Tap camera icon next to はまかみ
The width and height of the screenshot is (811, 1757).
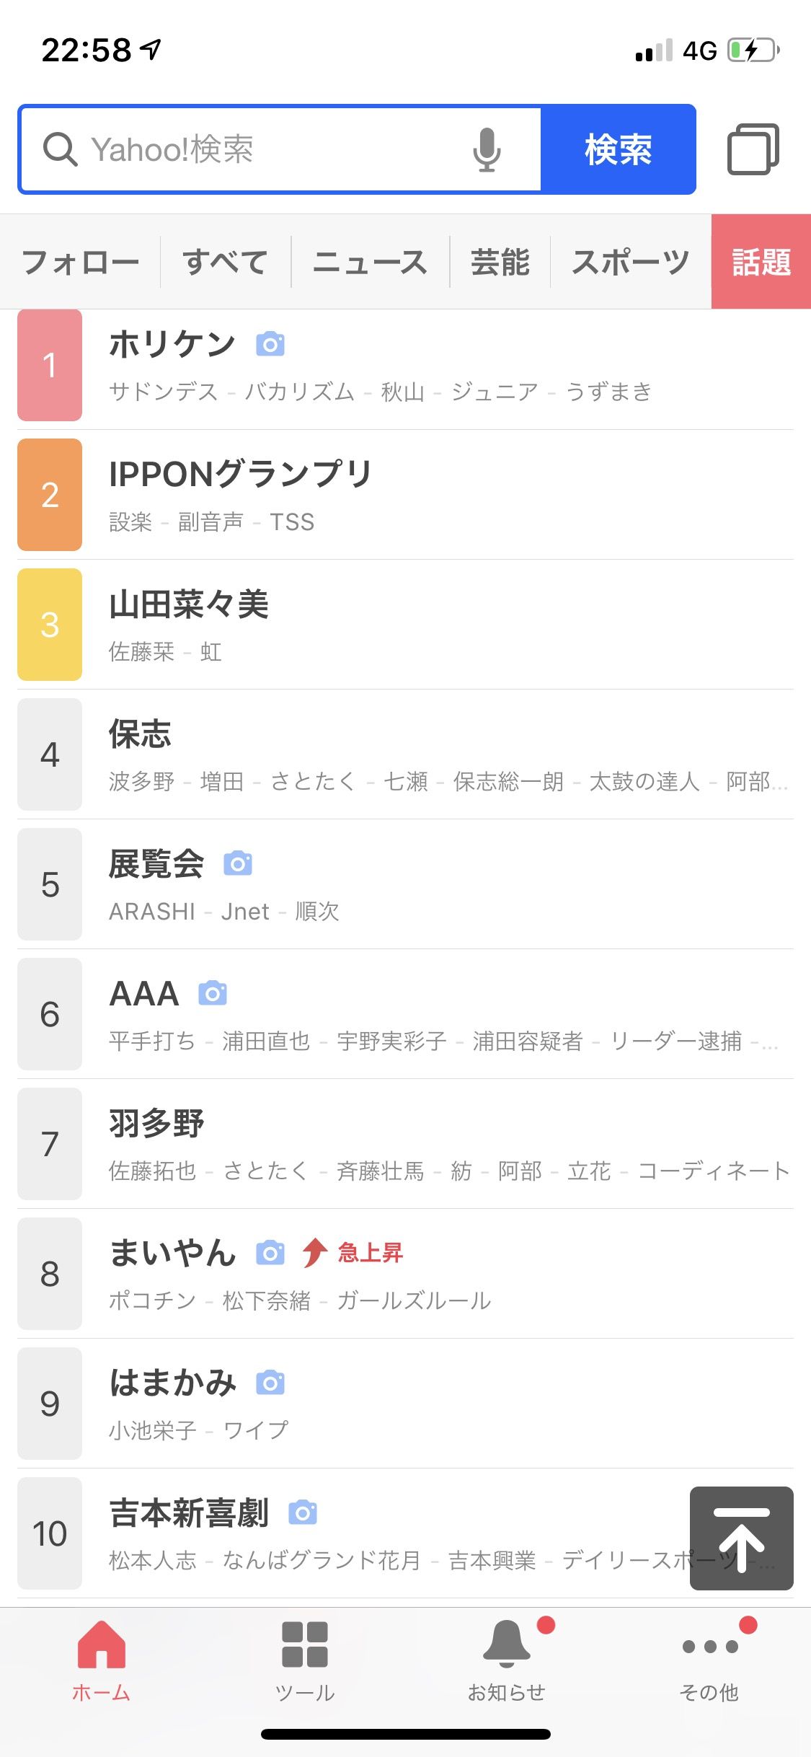click(270, 1383)
